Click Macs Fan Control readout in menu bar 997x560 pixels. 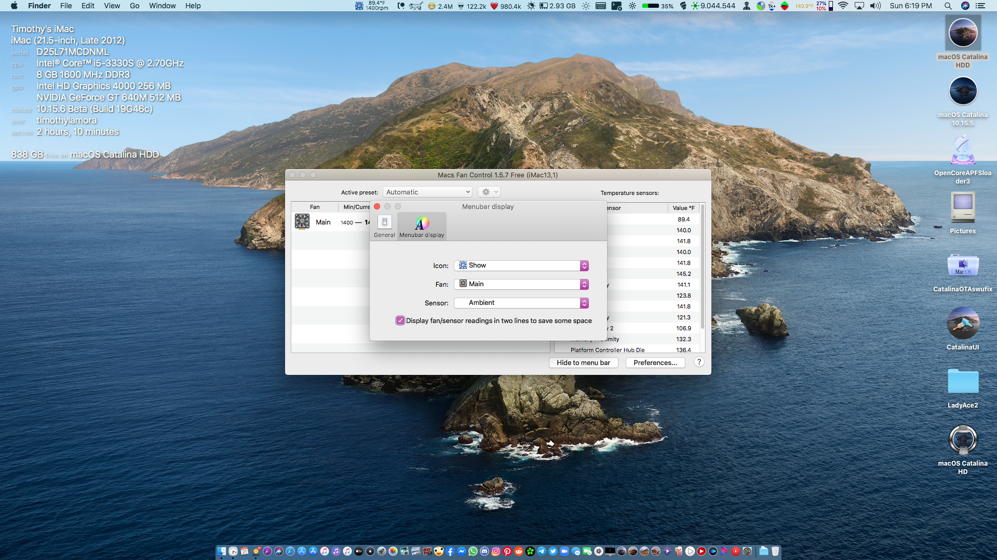[372, 6]
